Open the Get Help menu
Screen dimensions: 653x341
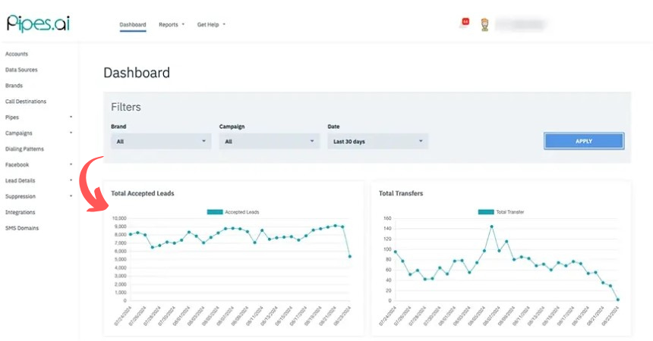point(210,24)
